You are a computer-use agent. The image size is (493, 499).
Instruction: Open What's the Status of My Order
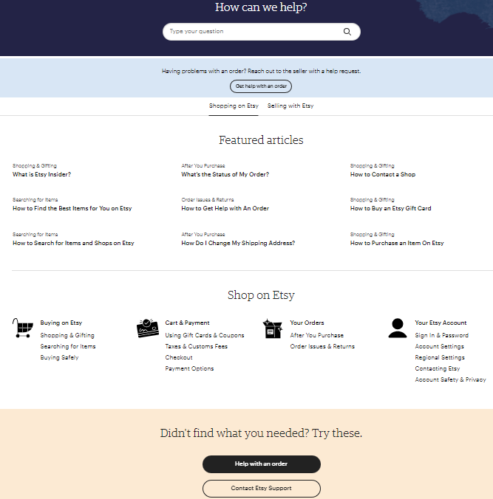click(225, 175)
